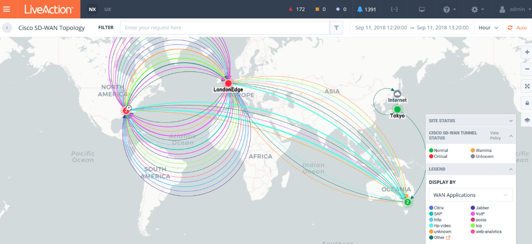
Task: Expand the Site Status section
Action: [x=470, y=121]
